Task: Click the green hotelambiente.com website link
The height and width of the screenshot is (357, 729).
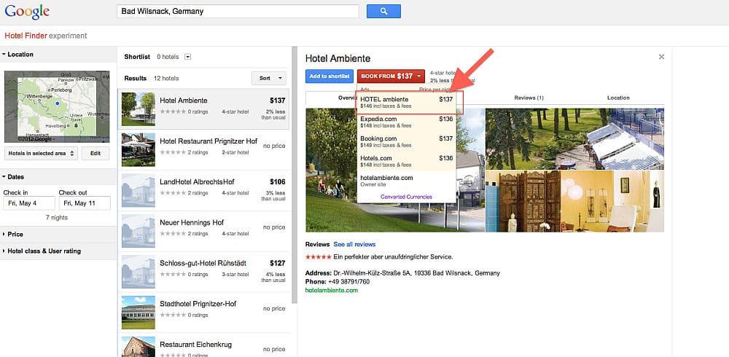Action: pyautogui.click(x=332, y=291)
